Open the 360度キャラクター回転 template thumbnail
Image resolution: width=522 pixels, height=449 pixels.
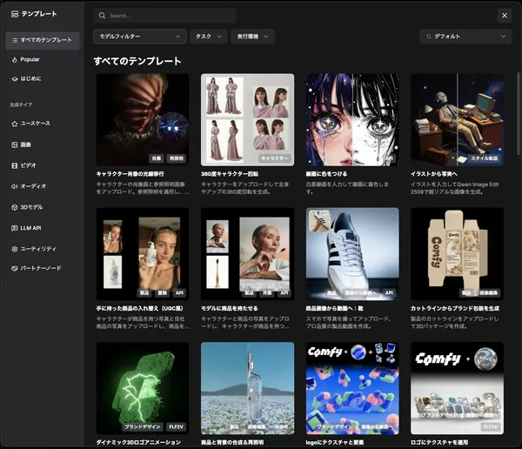click(247, 119)
